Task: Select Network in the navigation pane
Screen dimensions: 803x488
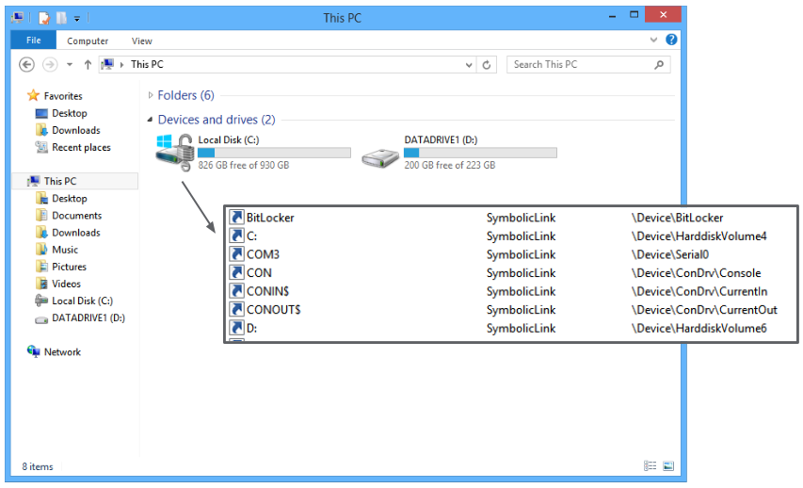Action: pyautogui.click(x=62, y=352)
